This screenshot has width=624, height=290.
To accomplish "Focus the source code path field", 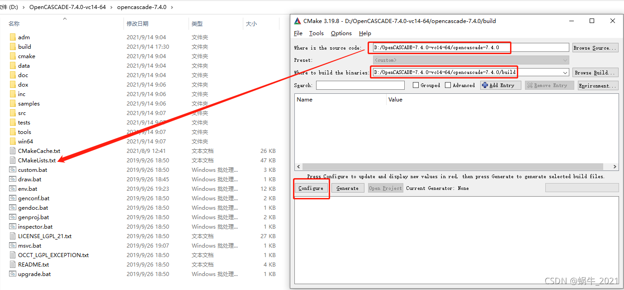I will tap(470, 47).
